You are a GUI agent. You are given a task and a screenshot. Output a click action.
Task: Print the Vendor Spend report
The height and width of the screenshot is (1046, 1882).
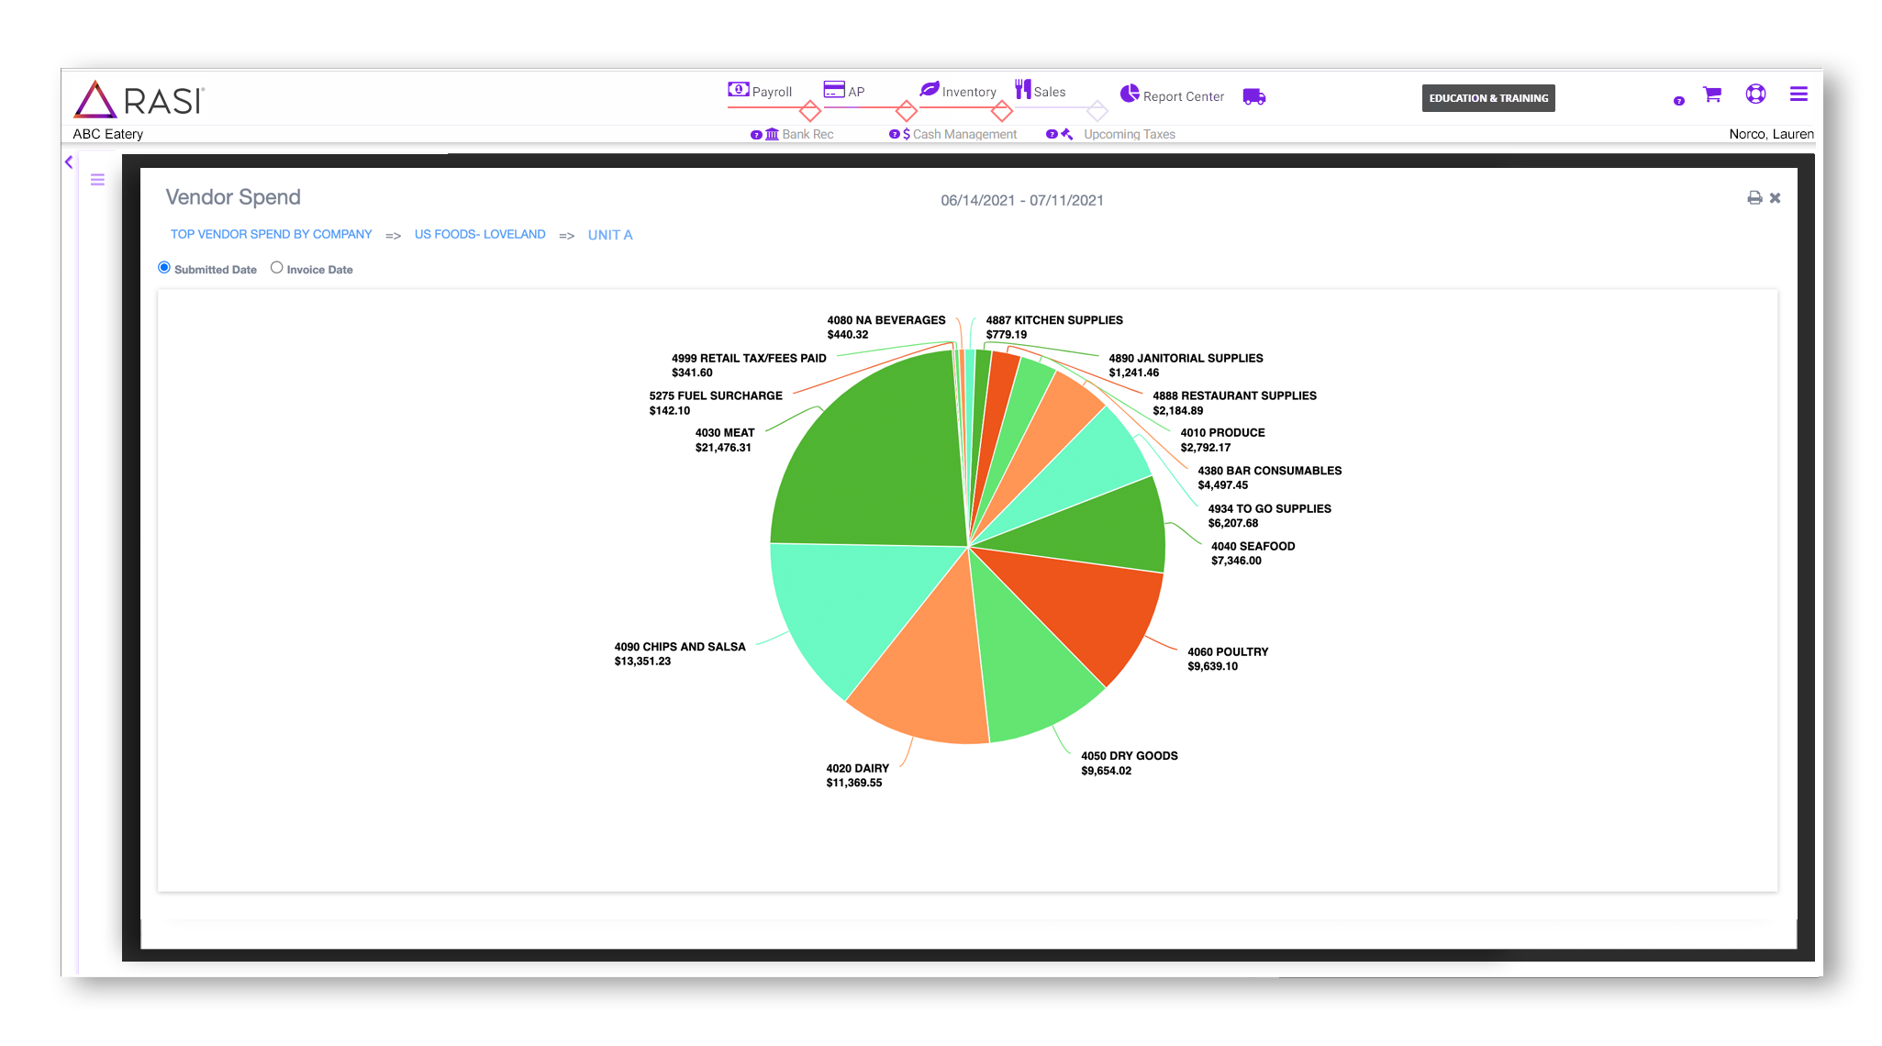click(x=1754, y=198)
